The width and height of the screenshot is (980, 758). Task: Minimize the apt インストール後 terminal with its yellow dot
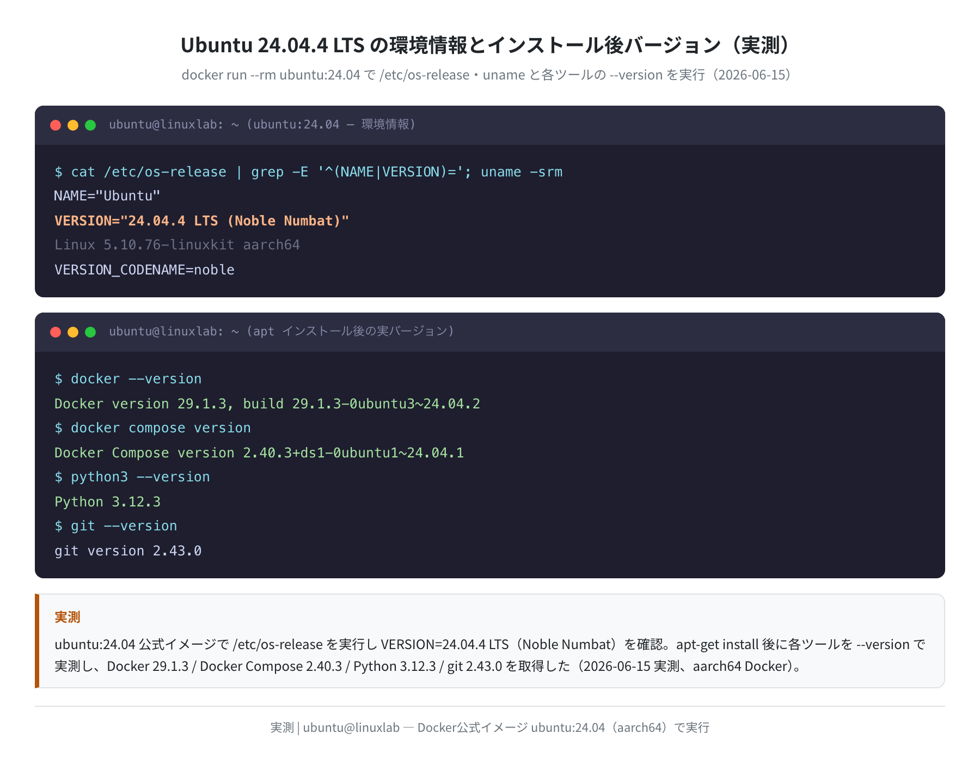pyautogui.click(x=73, y=332)
